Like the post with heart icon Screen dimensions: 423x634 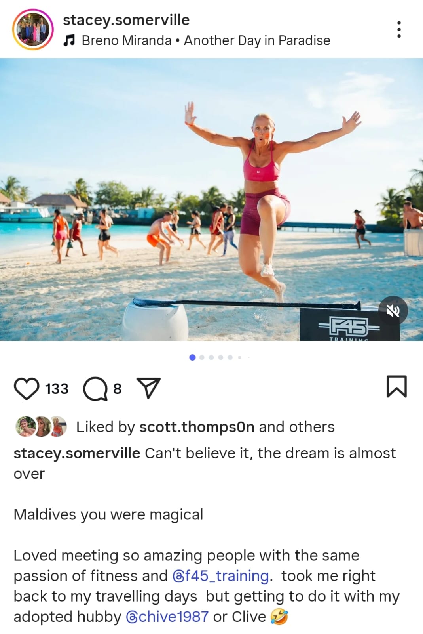pos(27,388)
